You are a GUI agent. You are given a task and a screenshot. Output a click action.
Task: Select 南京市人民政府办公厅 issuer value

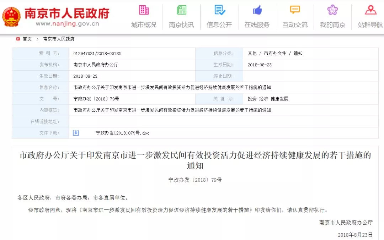tap(96, 65)
